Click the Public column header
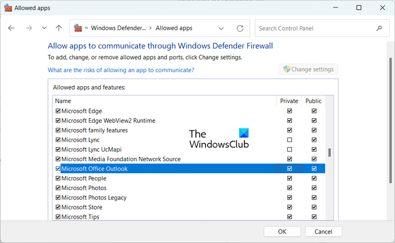Screen dimensions: 395x243 point(313,101)
